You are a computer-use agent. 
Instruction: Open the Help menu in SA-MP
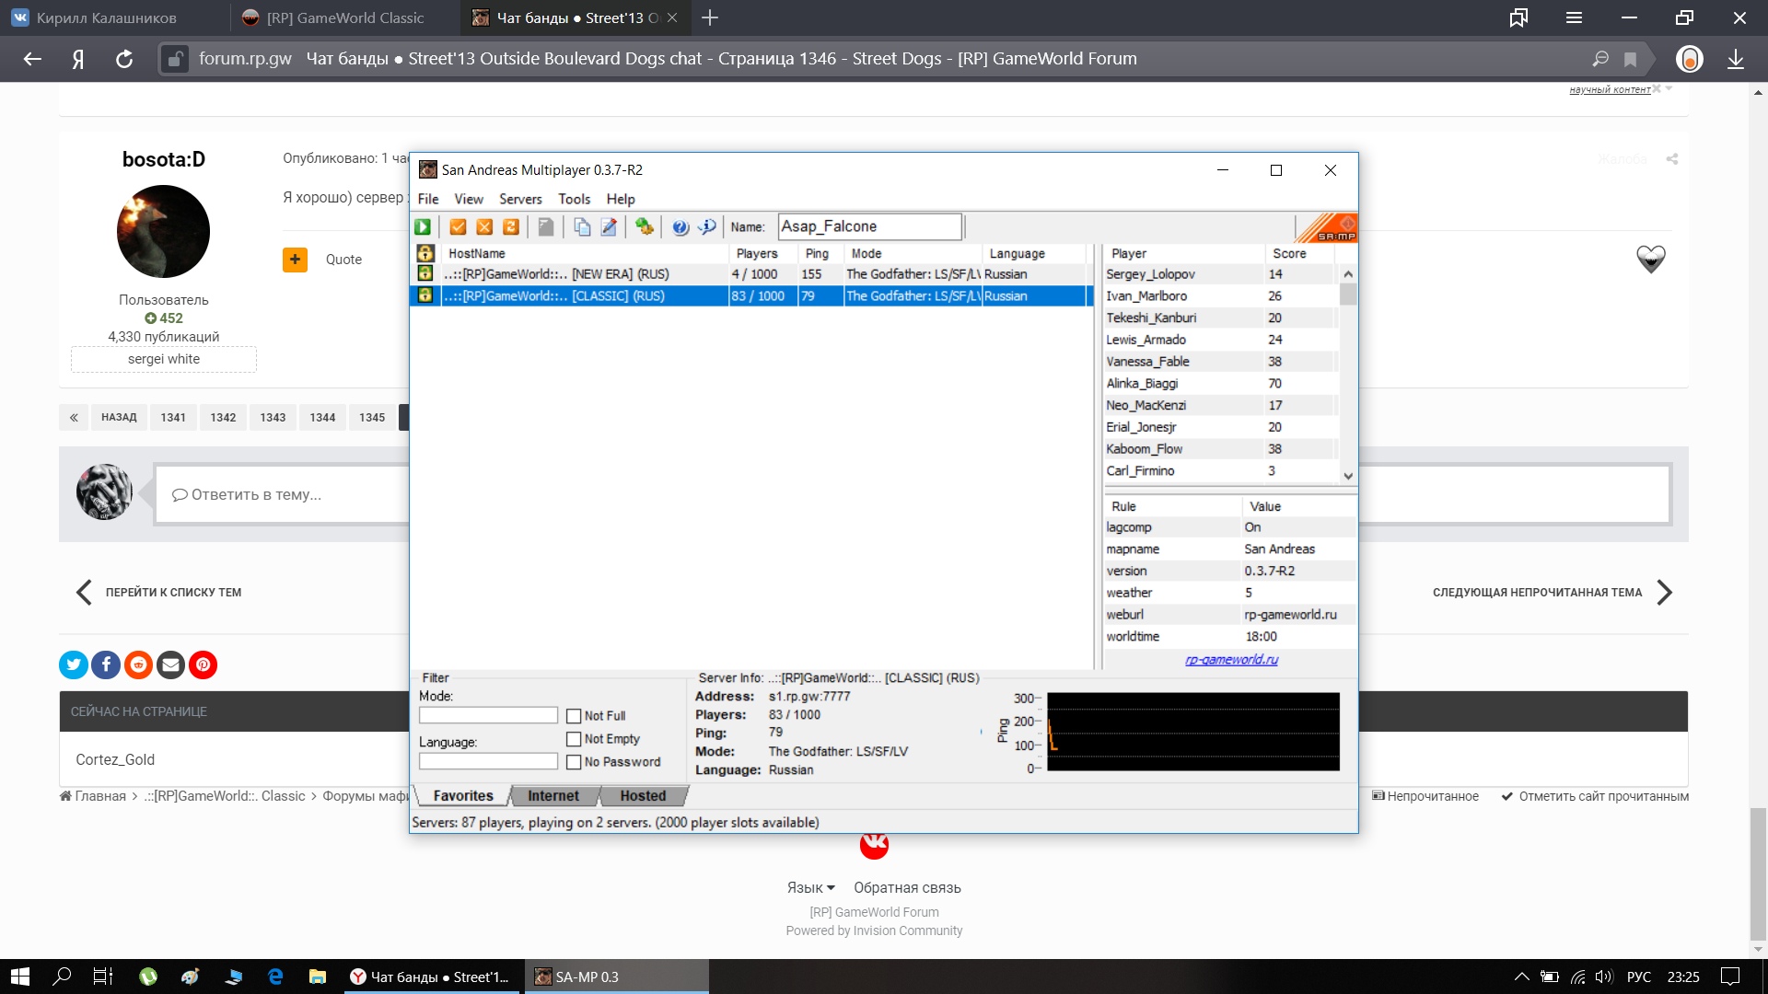[x=621, y=199]
